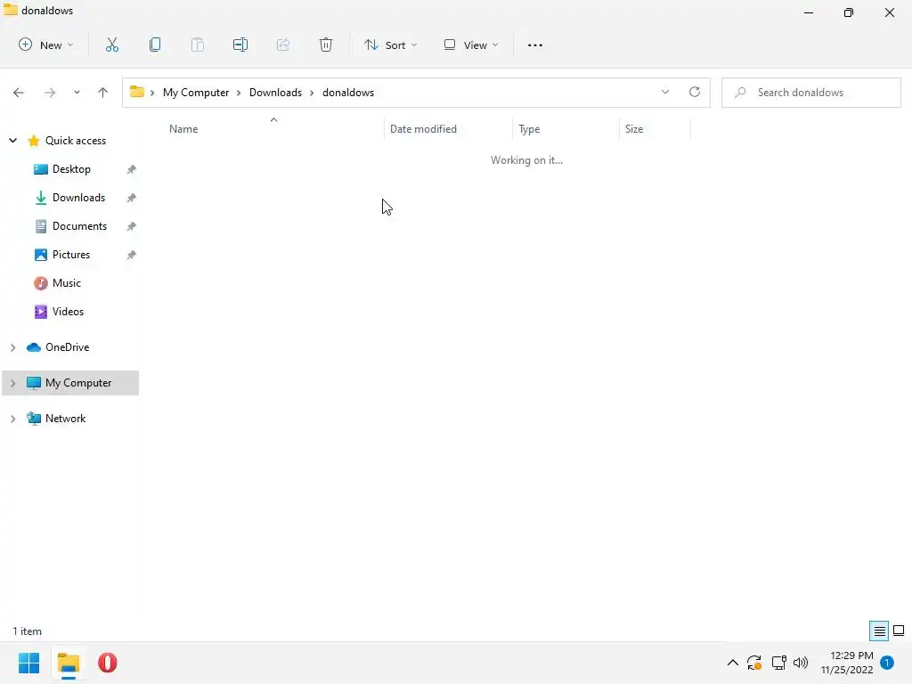The width and height of the screenshot is (912, 684).
Task: Click the Cut scissors icon
Action: click(x=111, y=45)
